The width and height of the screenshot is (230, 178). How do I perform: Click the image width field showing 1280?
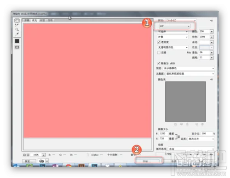[163, 133]
